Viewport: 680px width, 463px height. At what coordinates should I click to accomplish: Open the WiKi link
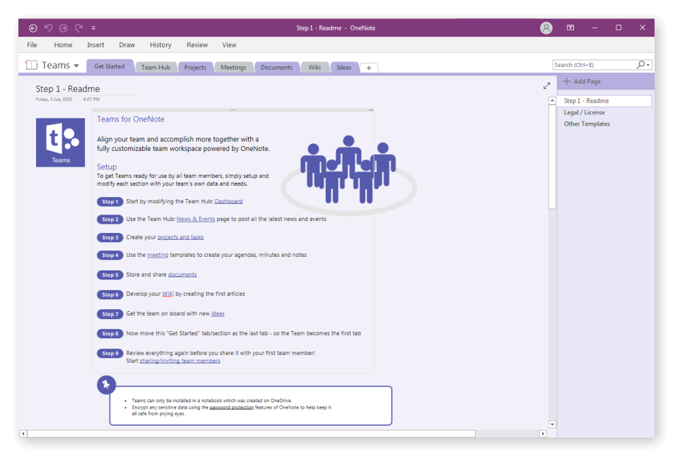[168, 294]
